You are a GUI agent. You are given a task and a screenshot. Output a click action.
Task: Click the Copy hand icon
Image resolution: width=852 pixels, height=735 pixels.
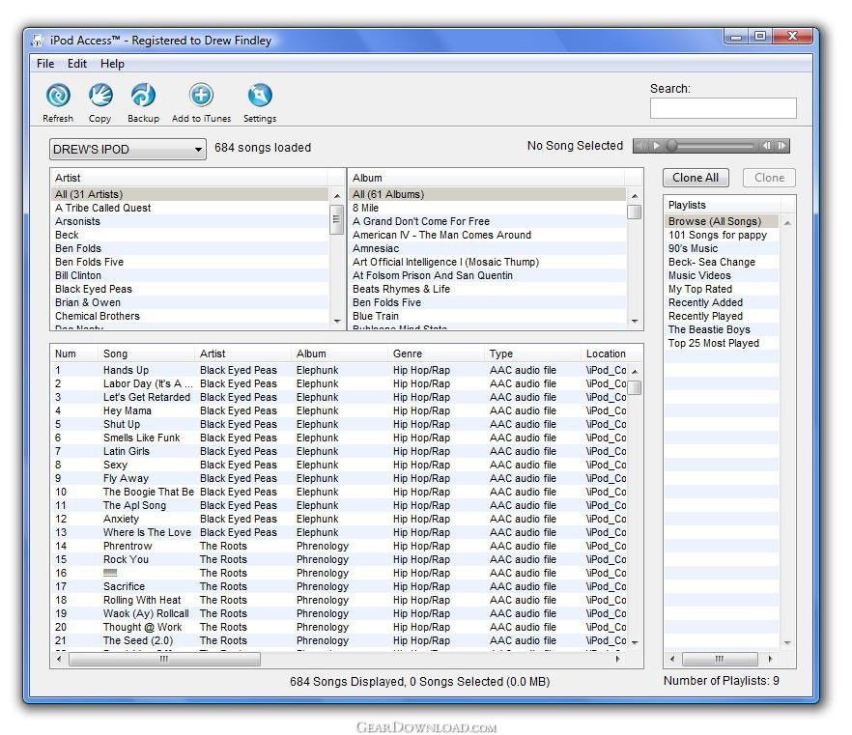pos(100,96)
